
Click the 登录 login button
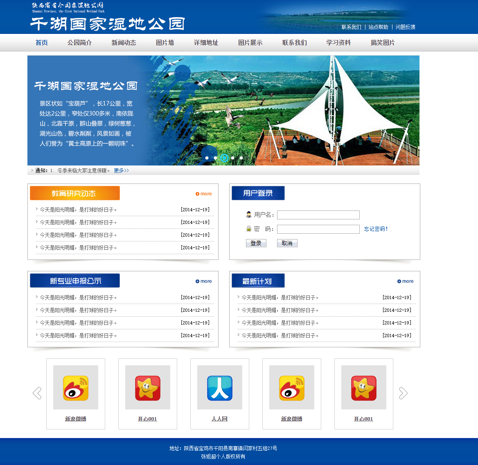pyautogui.click(x=256, y=243)
